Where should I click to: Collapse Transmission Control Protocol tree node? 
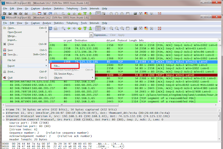[3, 119]
